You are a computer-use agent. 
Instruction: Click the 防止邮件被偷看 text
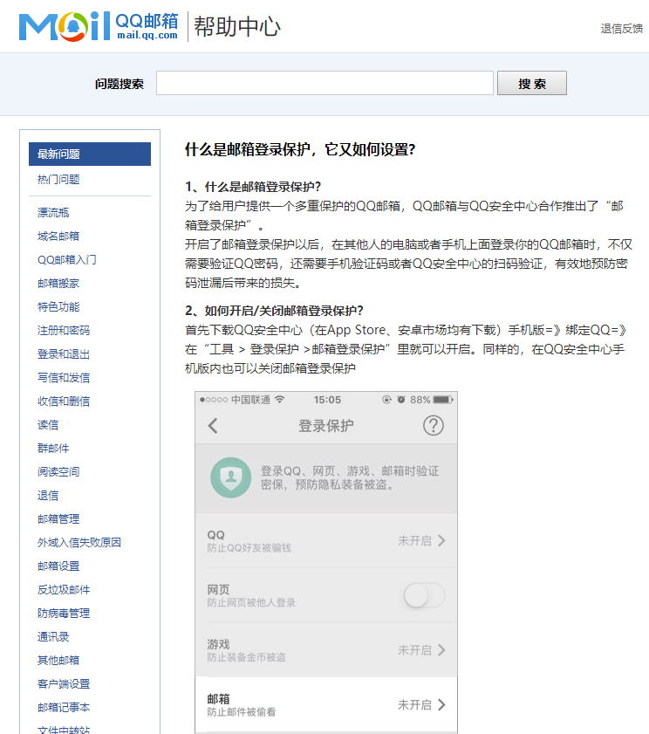242,712
